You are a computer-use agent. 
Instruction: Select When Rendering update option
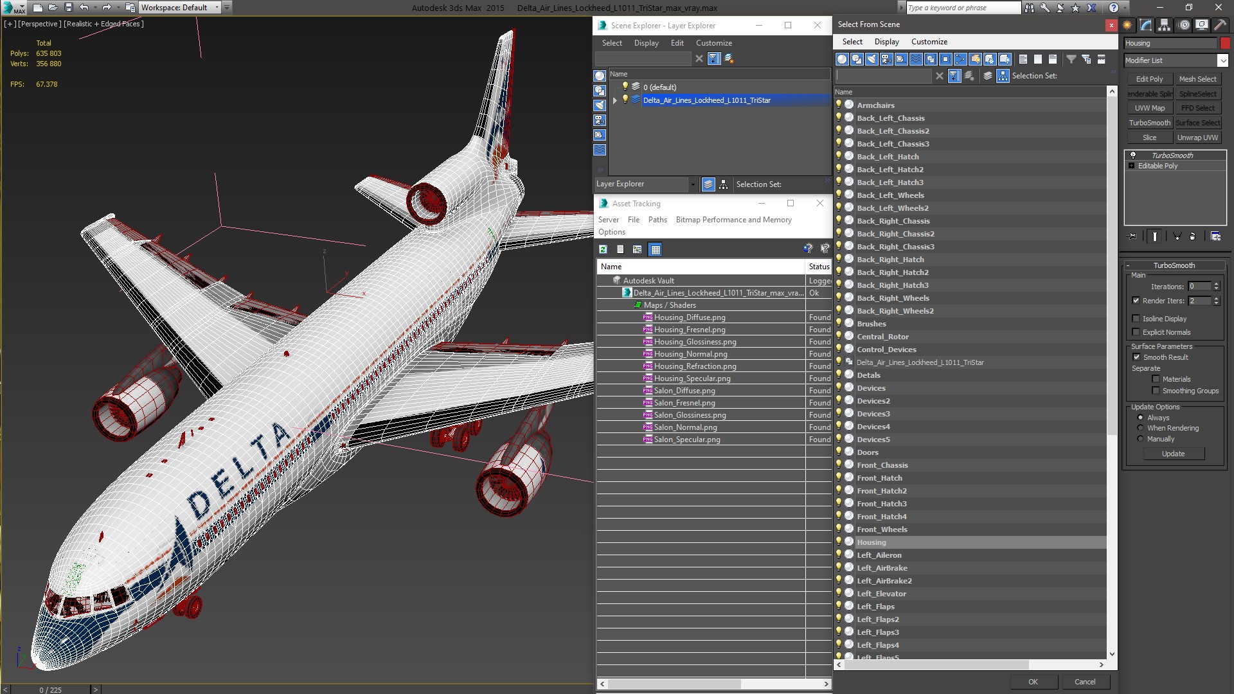point(1141,428)
